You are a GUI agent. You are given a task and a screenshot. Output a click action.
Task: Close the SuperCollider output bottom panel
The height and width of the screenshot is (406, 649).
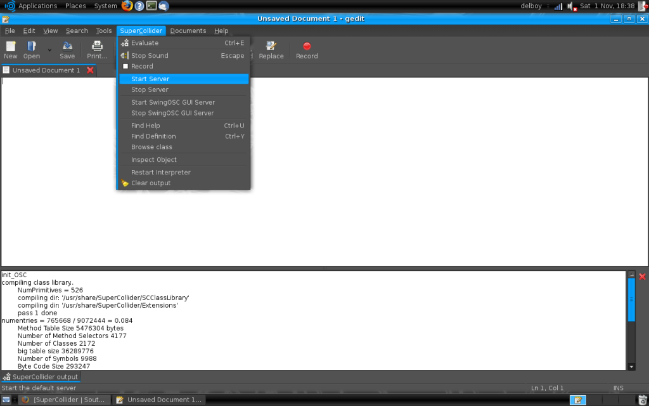click(643, 277)
